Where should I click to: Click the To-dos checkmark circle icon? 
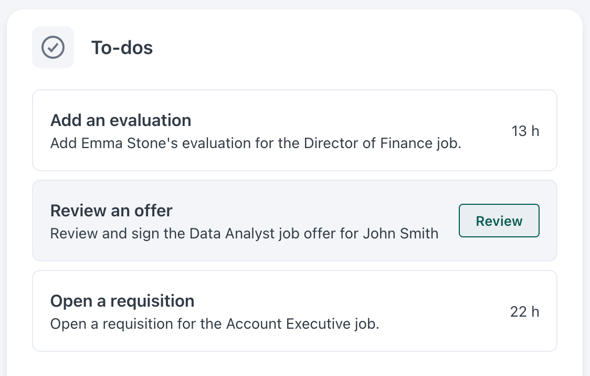53,47
